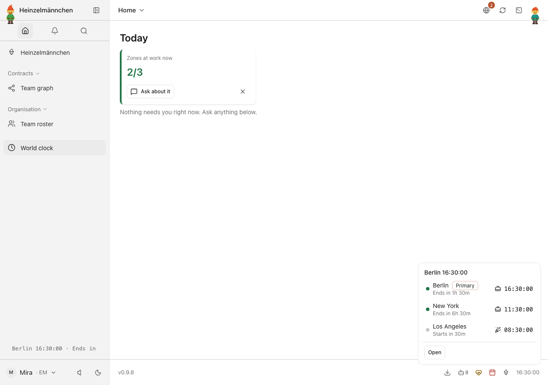This screenshot has height=385, width=548.
Task: Open the home icon tab
Action: click(25, 31)
